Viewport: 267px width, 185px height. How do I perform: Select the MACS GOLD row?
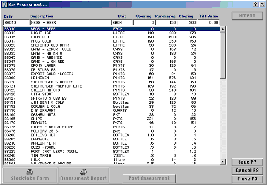[x=112, y=41]
